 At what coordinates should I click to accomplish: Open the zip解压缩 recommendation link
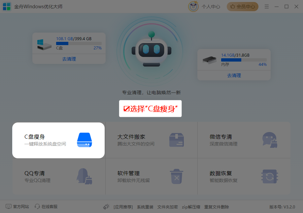191,207
